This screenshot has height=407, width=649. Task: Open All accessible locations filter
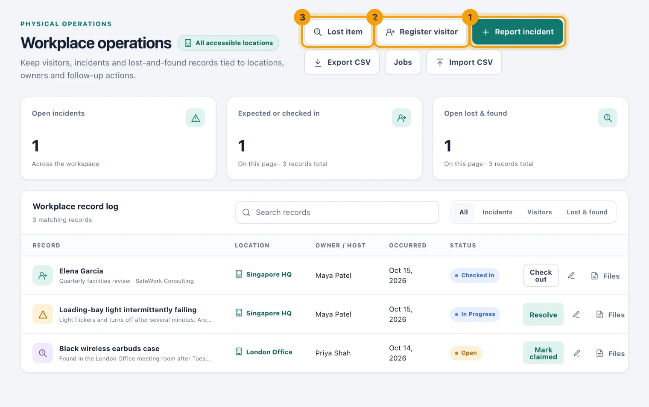pos(228,43)
